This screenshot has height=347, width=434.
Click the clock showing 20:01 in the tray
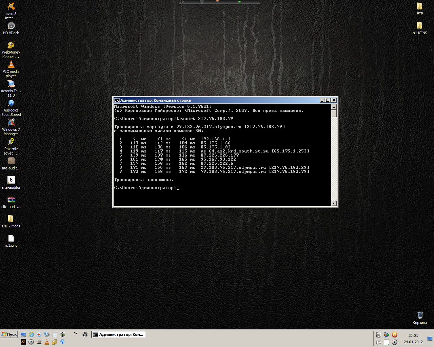413,335
